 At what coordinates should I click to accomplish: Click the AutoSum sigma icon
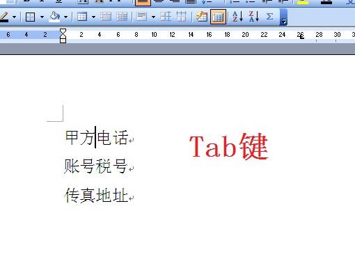point(269,17)
